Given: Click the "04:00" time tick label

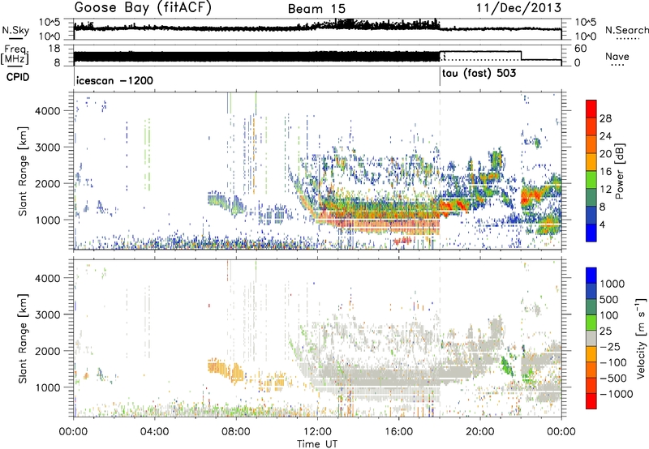Looking at the screenshot, I should pyautogui.click(x=155, y=432).
